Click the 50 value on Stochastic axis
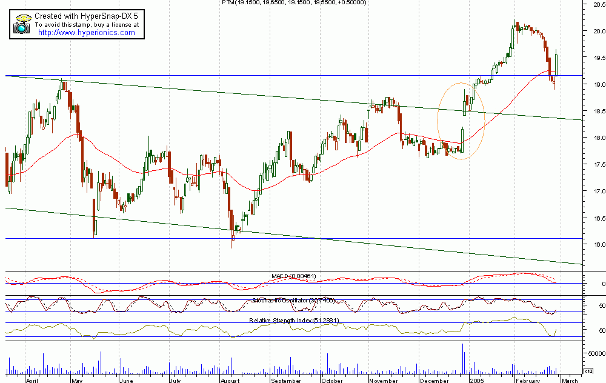This screenshot has width=606, height=383. 602,305
